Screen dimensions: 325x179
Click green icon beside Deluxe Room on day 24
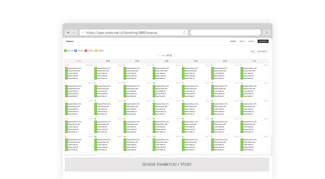click(x=154, y=124)
